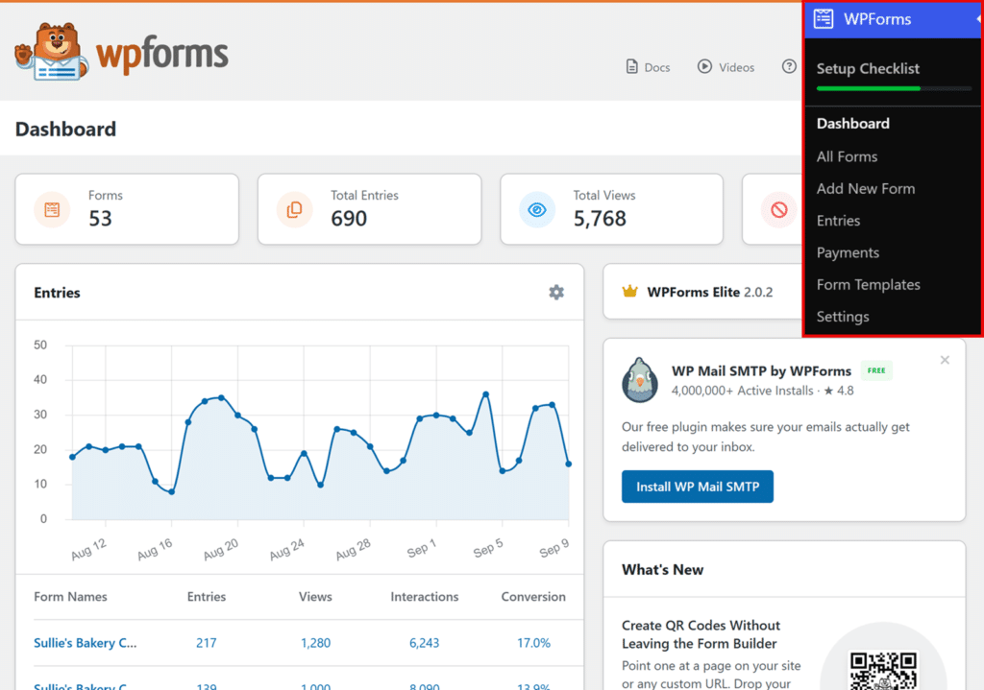Click the Forms stat card icon

click(x=52, y=209)
